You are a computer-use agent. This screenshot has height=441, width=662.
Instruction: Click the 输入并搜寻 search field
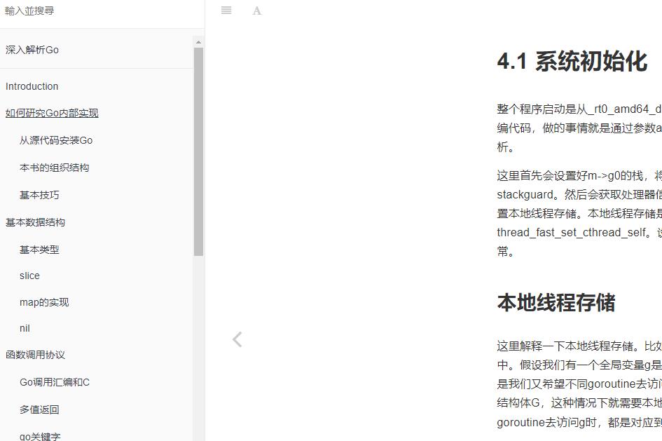point(98,11)
